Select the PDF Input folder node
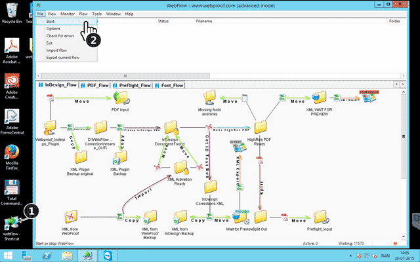This screenshot has height=262, width=420. (x=121, y=98)
